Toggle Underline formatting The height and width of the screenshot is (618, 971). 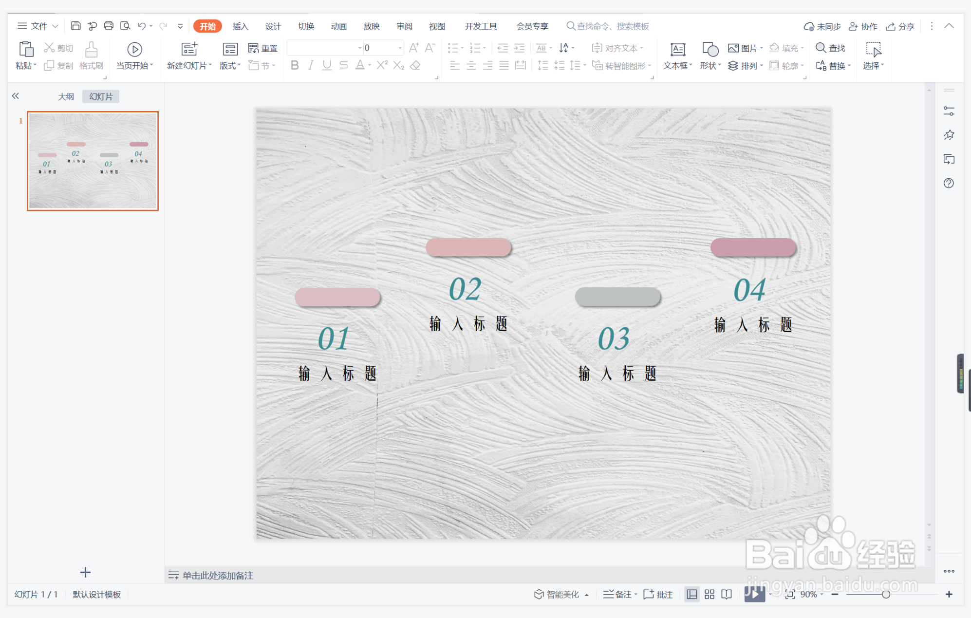pyautogui.click(x=327, y=65)
